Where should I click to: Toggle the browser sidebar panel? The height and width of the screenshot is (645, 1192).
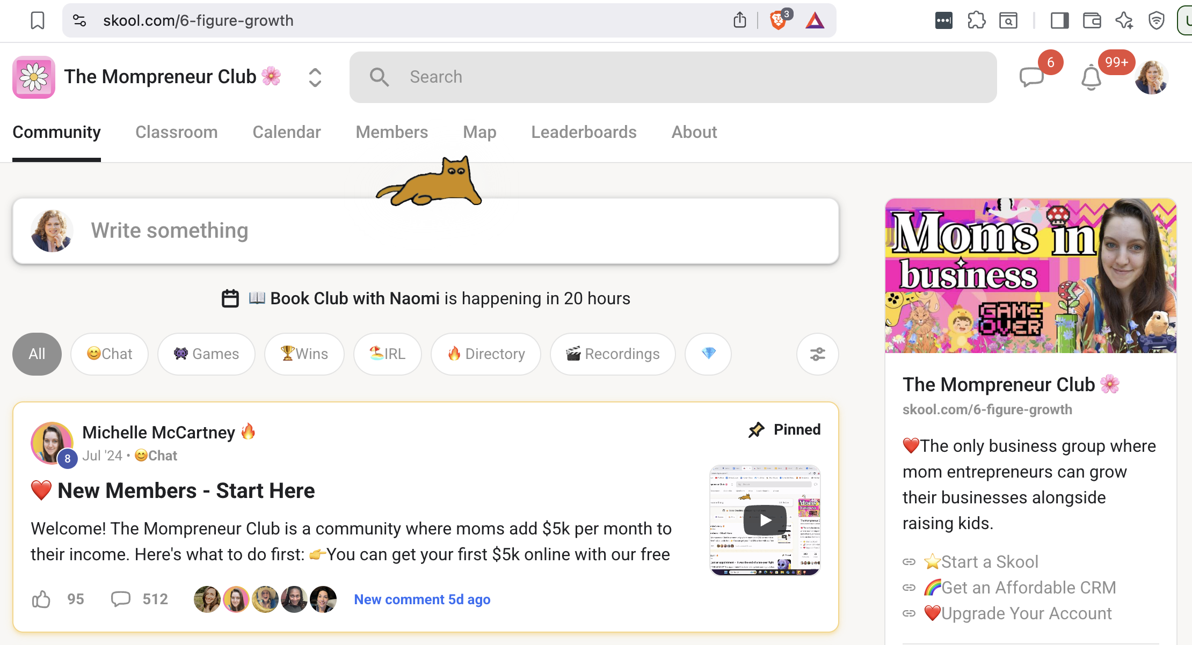tap(1059, 20)
